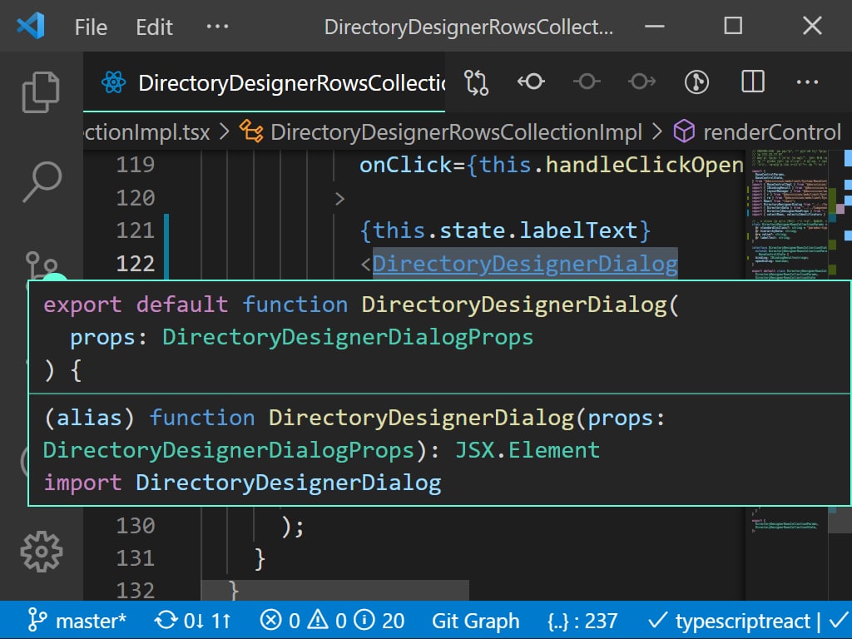Click the master branch status bar button

(77, 621)
